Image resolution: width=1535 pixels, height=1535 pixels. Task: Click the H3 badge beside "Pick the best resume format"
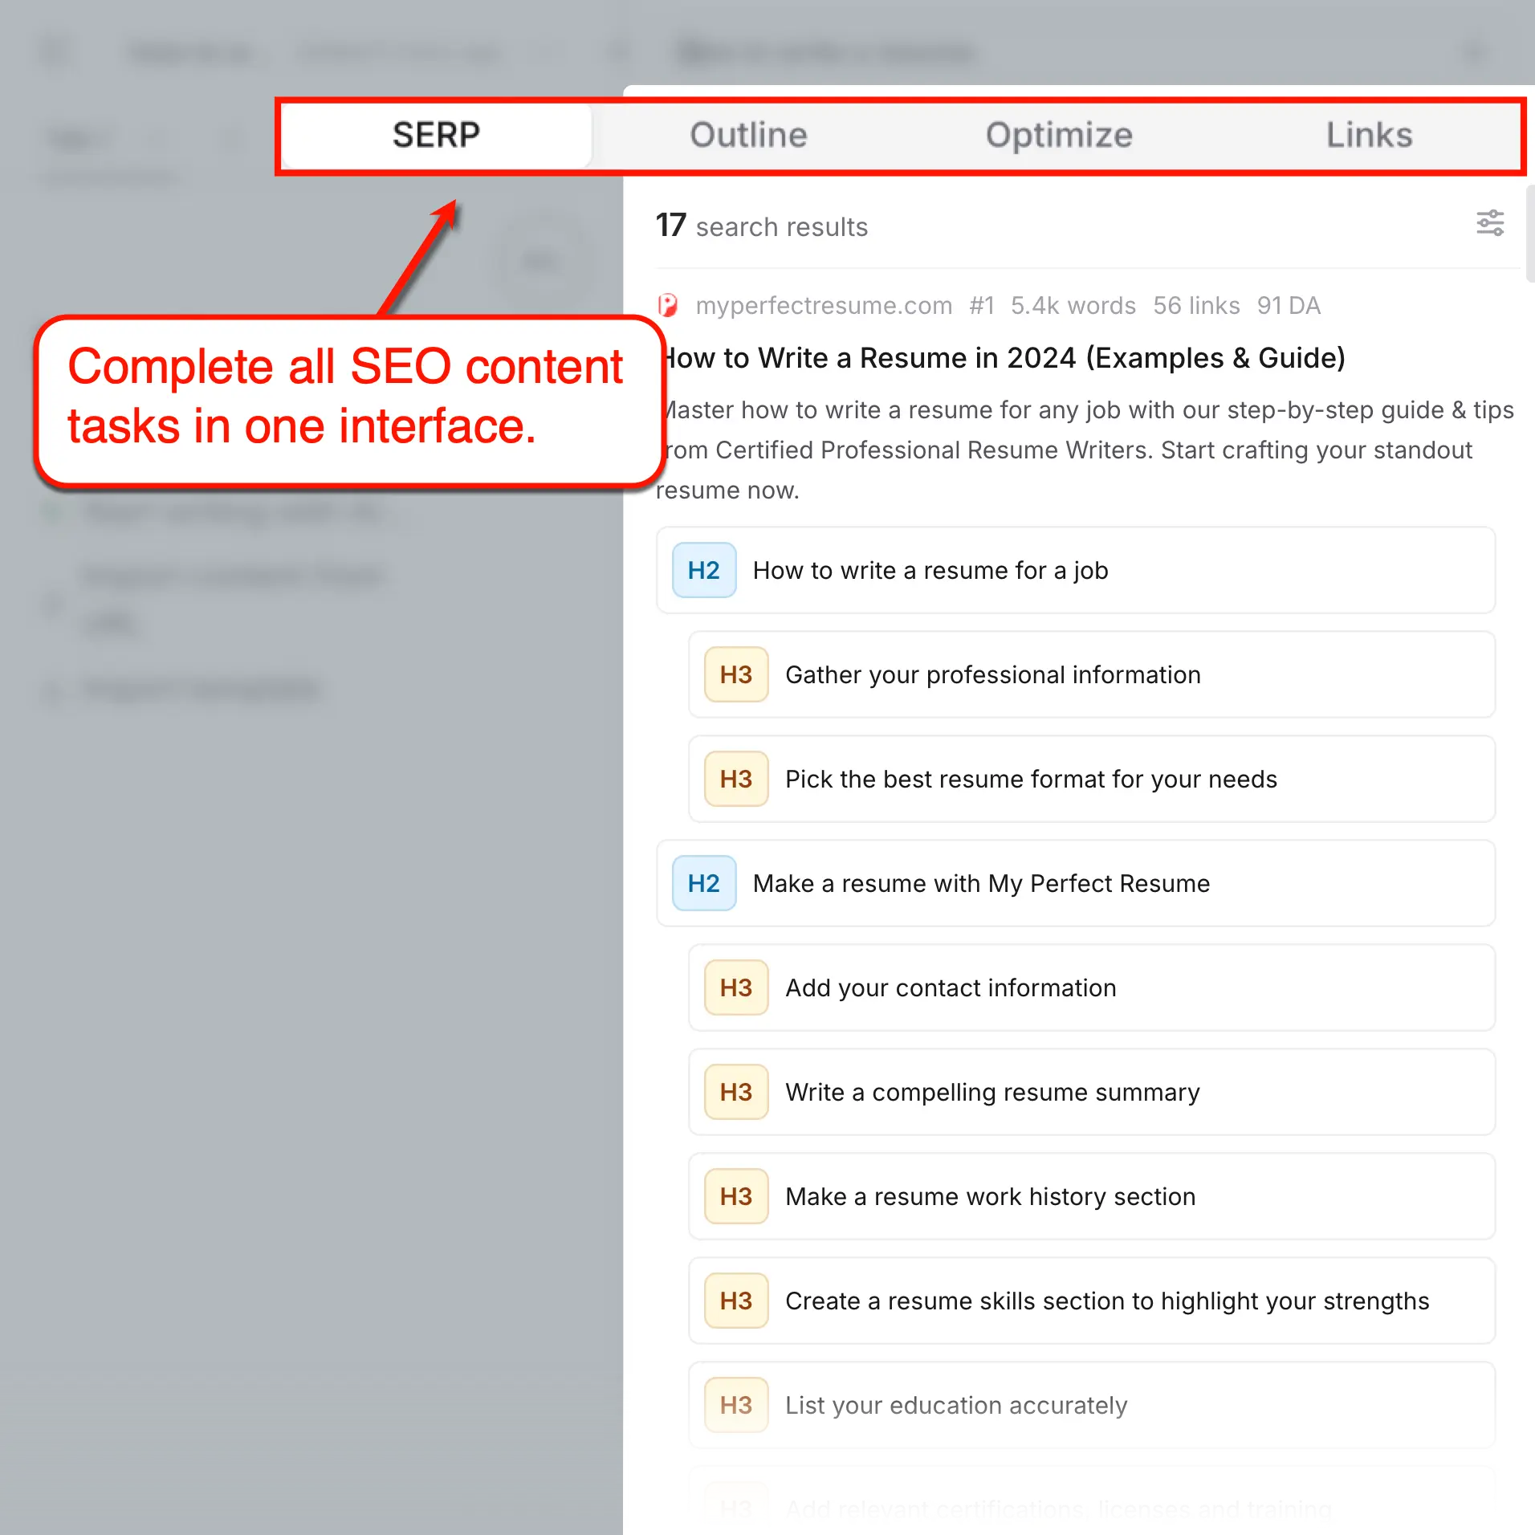tap(735, 779)
